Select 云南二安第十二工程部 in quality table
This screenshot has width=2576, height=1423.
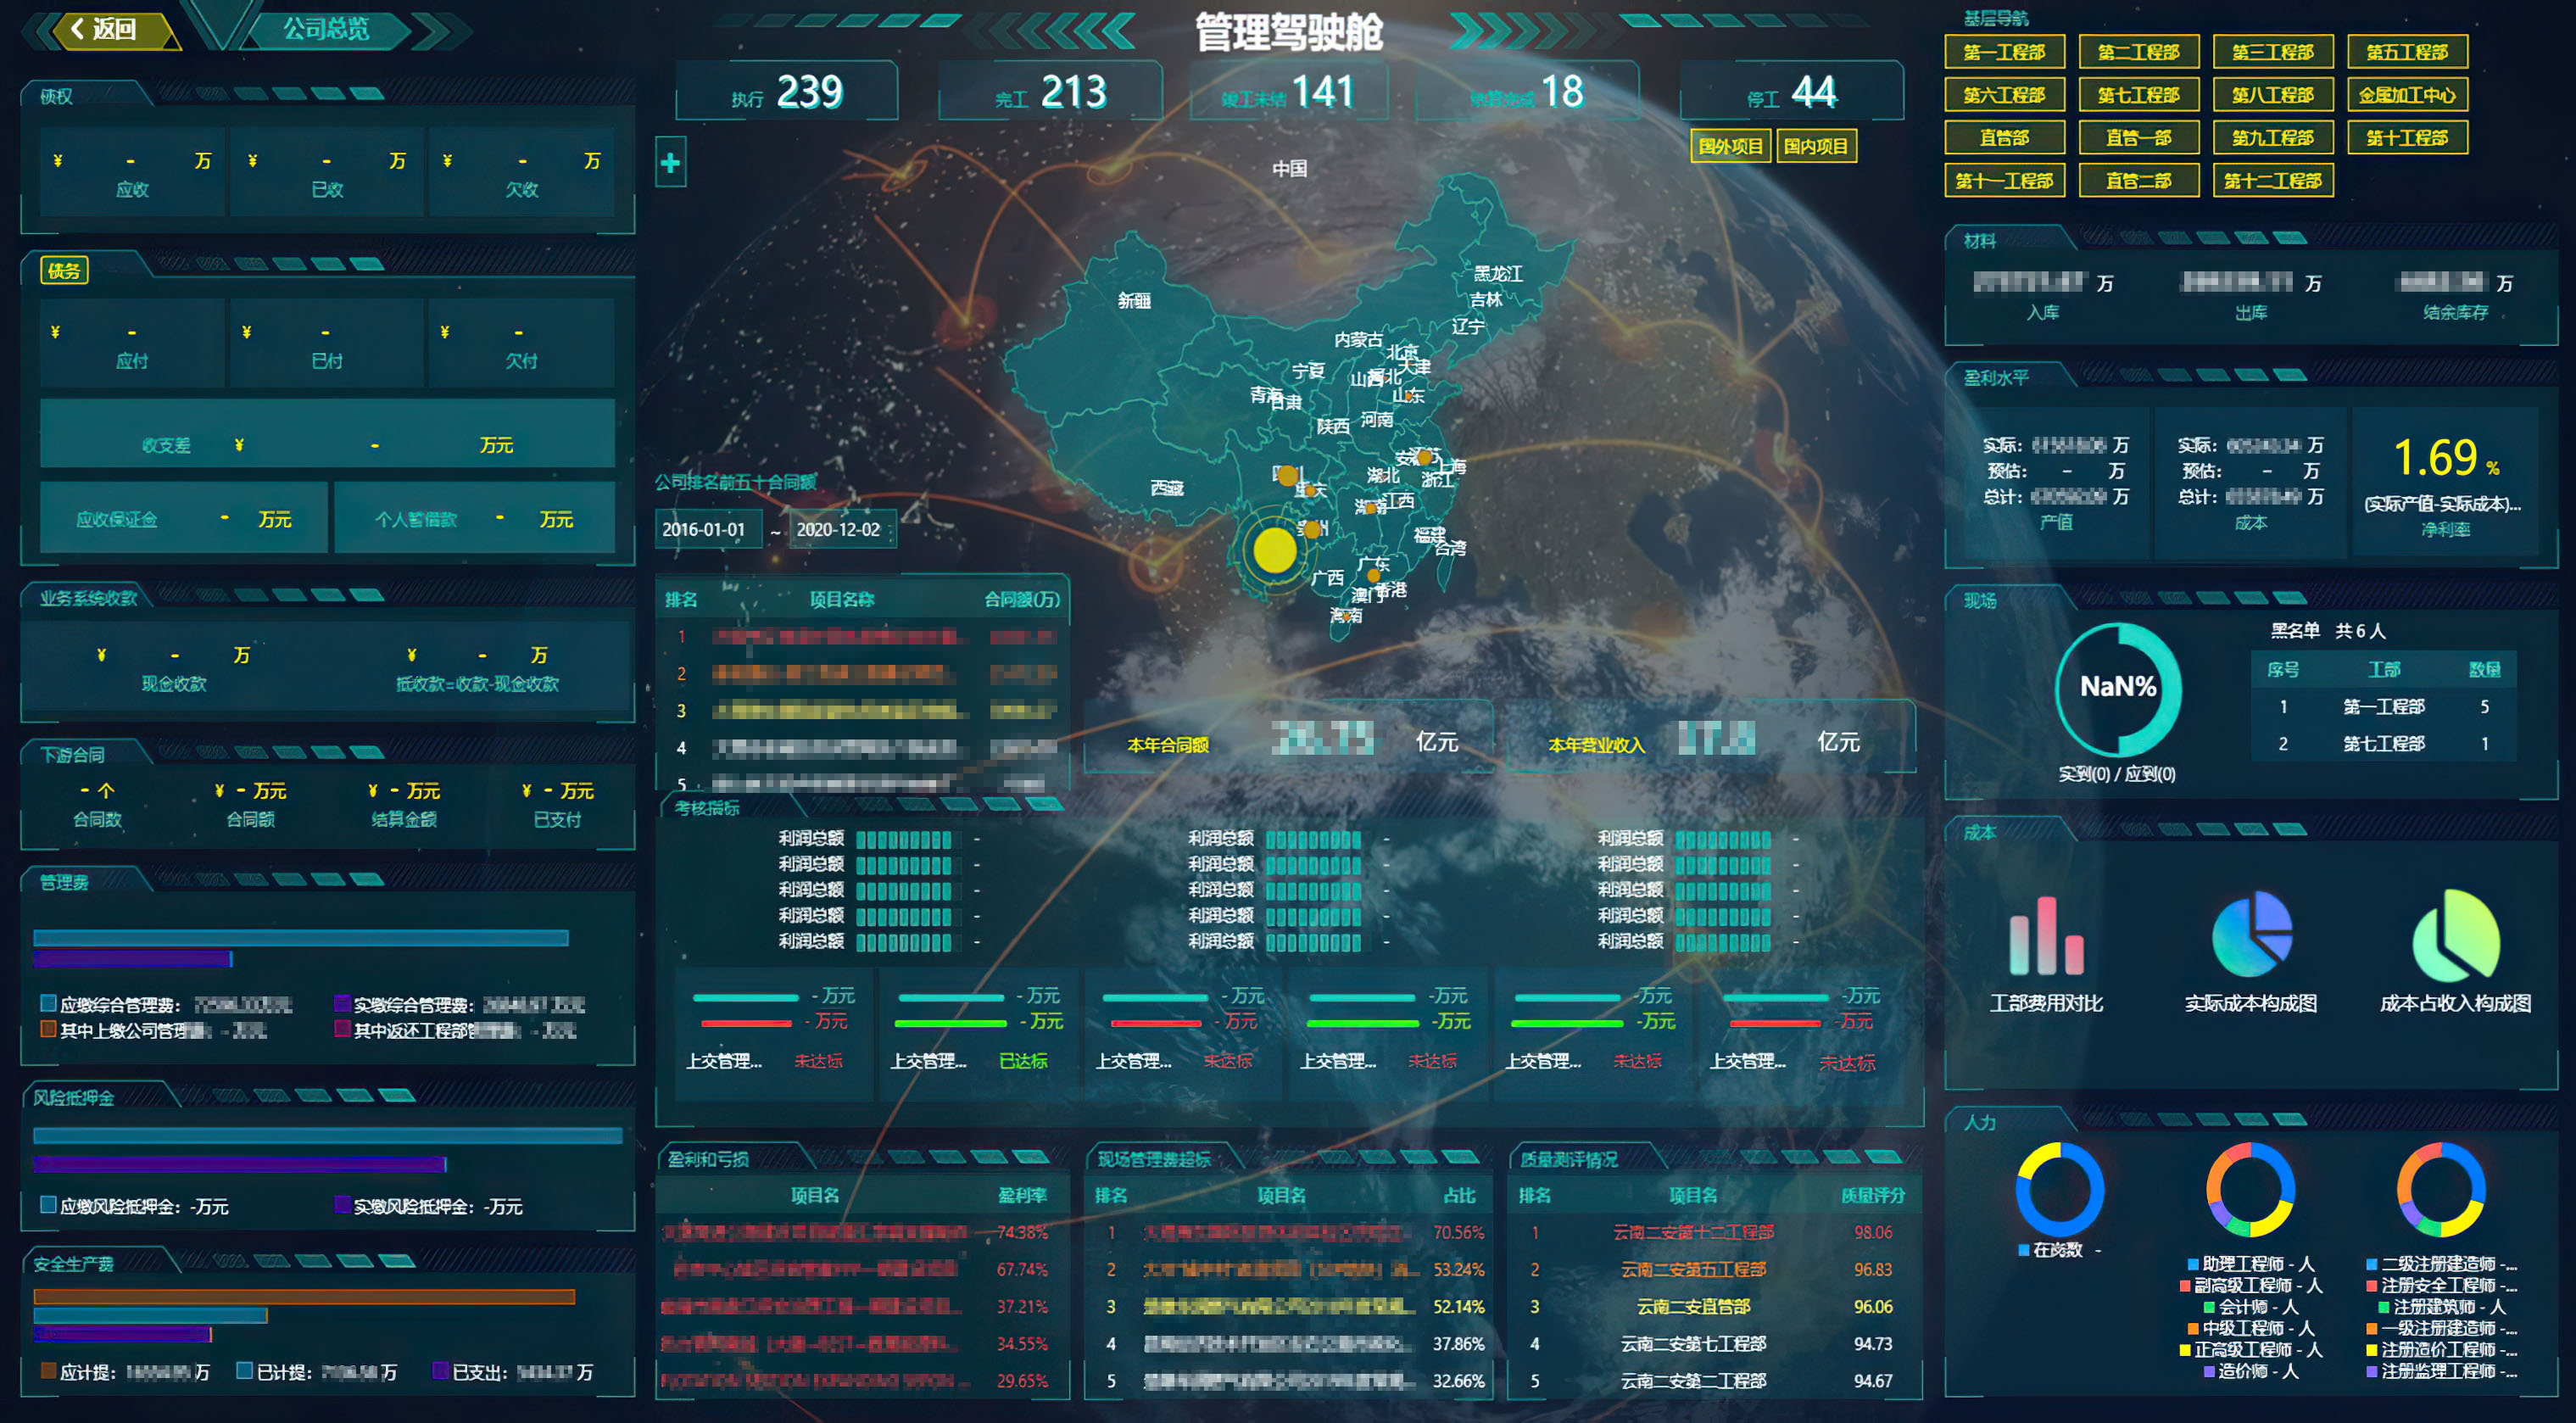(1693, 1232)
